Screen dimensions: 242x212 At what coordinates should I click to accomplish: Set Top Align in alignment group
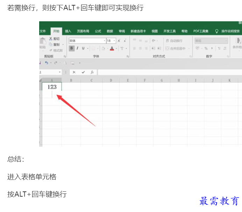[135, 41]
